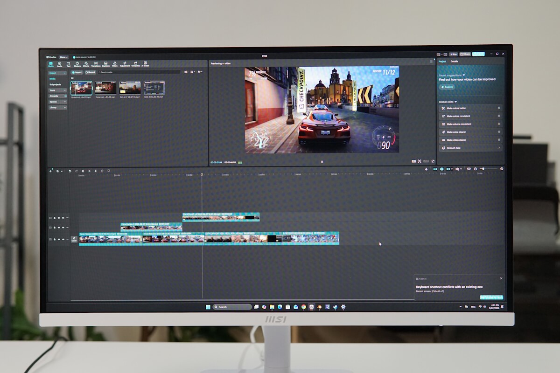Click the Record button

[90, 72]
